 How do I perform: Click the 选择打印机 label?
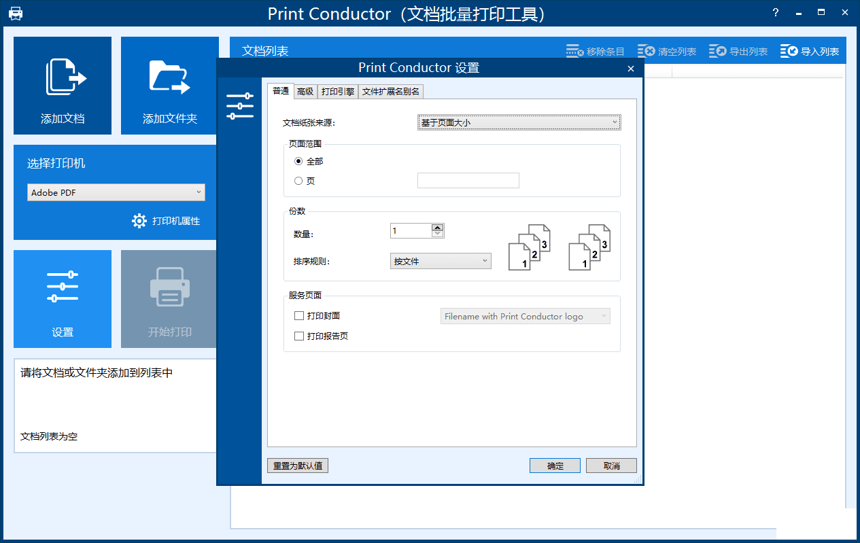tap(56, 164)
